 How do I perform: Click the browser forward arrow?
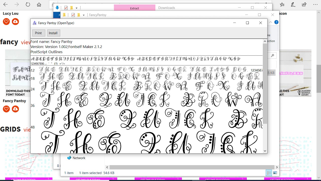pyautogui.click(x=17, y=5)
